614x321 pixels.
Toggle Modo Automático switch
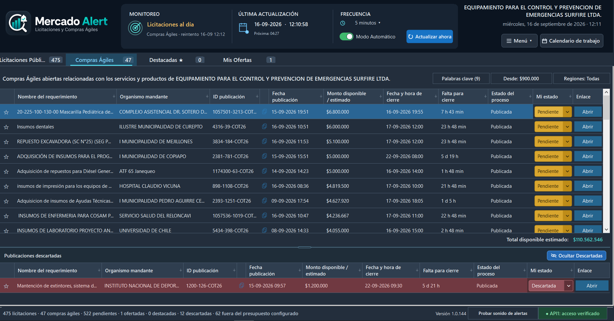coord(346,36)
